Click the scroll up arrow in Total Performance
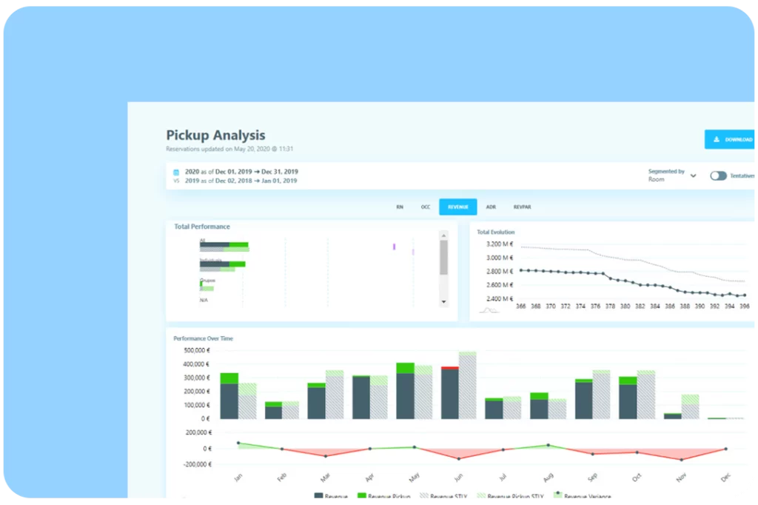This screenshot has width=758, height=505. 443,235
